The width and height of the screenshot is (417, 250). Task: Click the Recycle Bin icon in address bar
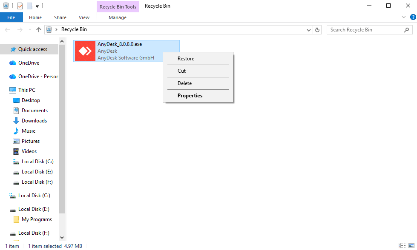(49, 29)
